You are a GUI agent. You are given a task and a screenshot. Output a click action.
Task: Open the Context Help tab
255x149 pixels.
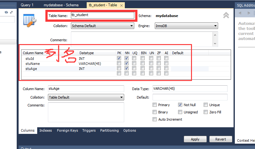pyautogui.click(x=246, y=140)
